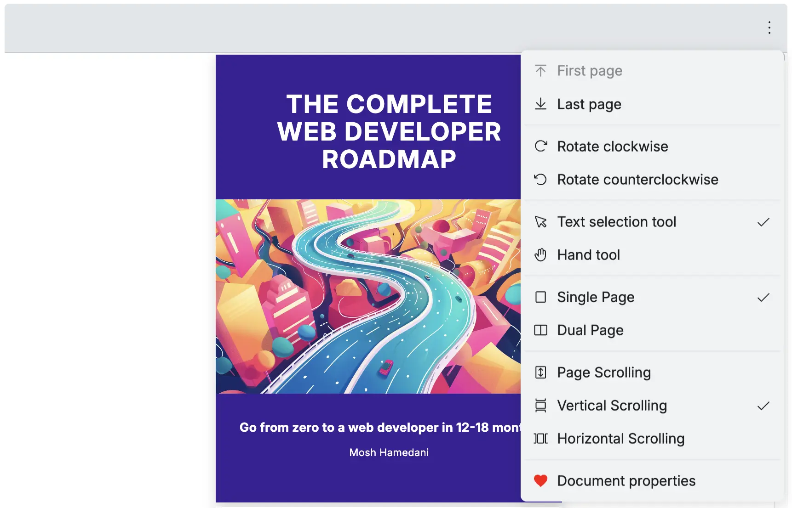This screenshot has width=792, height=508.
Task: Click the Text selection tool cursor icon
Action: pyautogui.click(x=541, y=221)
